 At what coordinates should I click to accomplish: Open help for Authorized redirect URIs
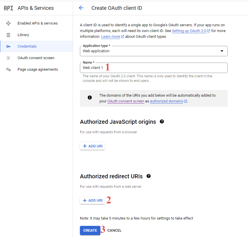click(149, 176)
